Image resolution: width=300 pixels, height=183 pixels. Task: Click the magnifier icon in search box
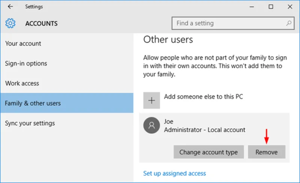tap(289, 23)
